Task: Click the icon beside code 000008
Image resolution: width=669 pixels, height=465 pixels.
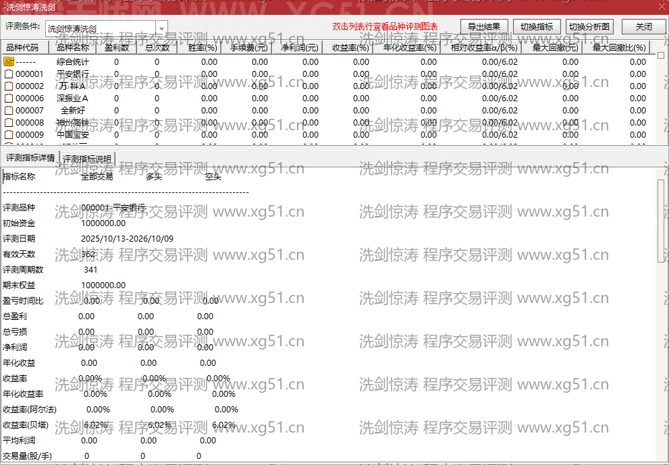Action: [x=9, y=122]
